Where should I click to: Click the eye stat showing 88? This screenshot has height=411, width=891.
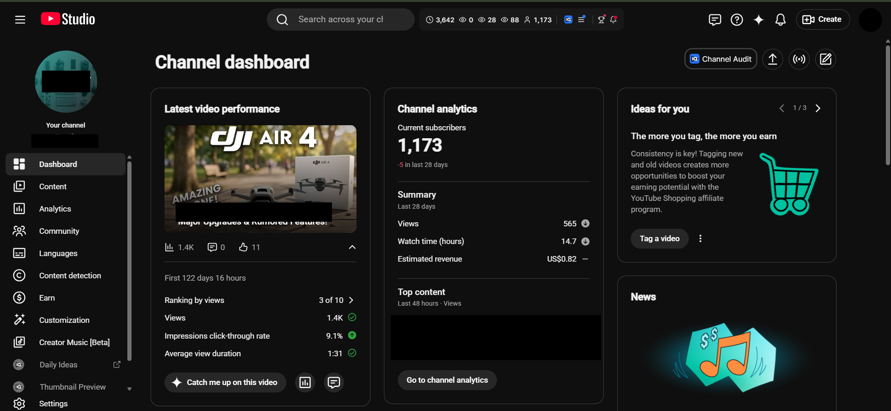click(510, 20)
